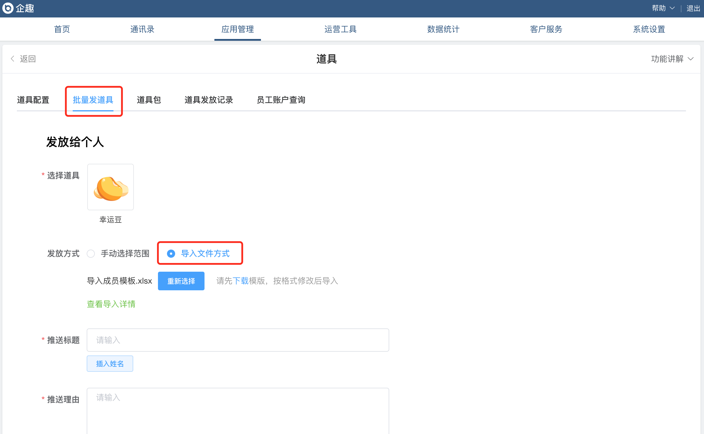Click the 重新选择 button
The height and width of the screenshot is (434, 704).
click(x=181, y=281)
